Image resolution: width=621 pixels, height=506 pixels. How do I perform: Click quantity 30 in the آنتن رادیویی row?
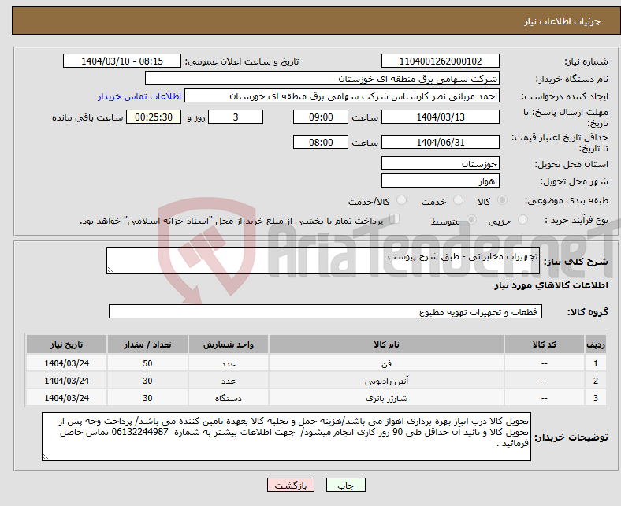147,381
